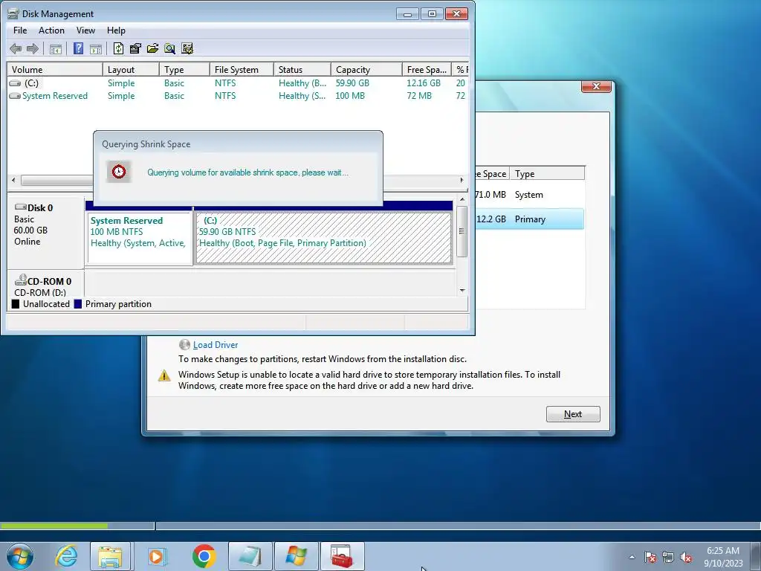Select the System Reserved volume row

point(238,96)
